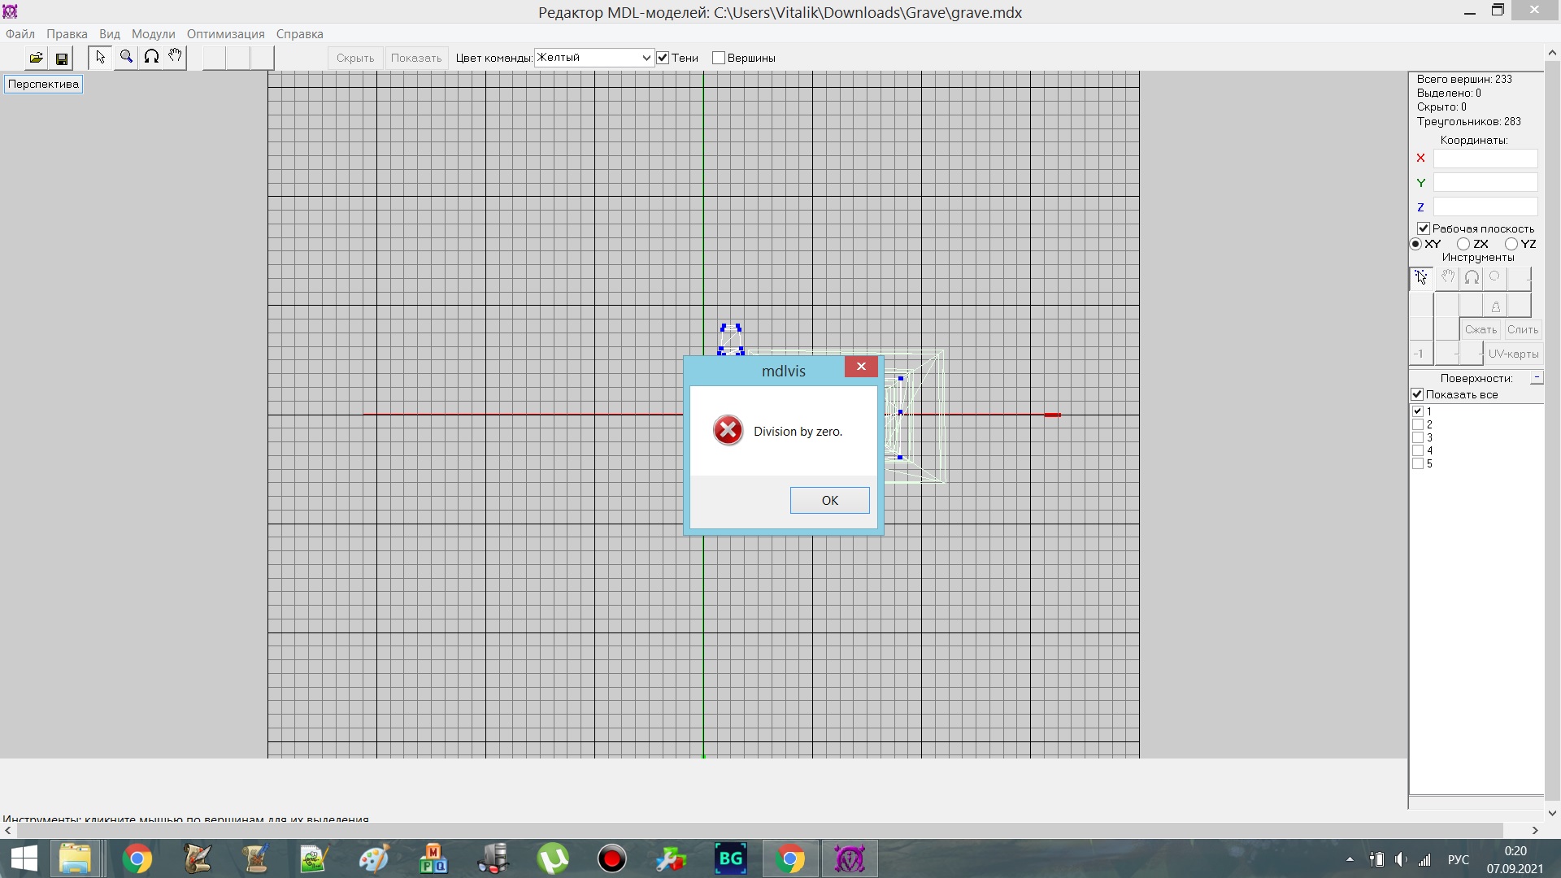The width and height of the screenshot is (1561, 878).
Task: Click the open file folder icon
Action: point(36,58)
